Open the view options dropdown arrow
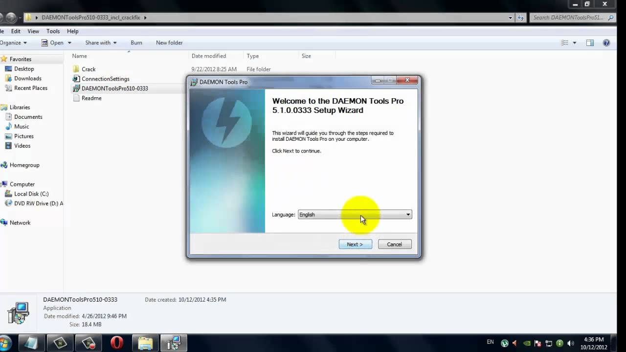The image size is (626, 352). [x=575, y=43]
